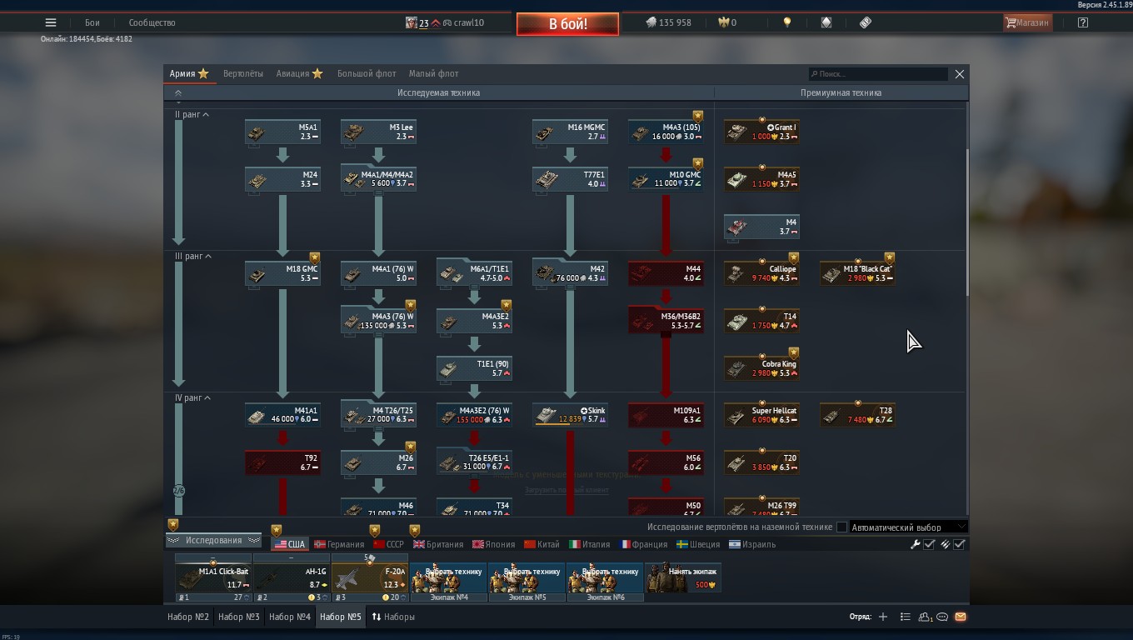Select the Cobra King premium card
Screen dimensions: 1133x640
(761, 368)
